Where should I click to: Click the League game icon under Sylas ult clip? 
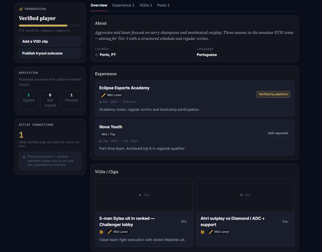coord(101,232)
